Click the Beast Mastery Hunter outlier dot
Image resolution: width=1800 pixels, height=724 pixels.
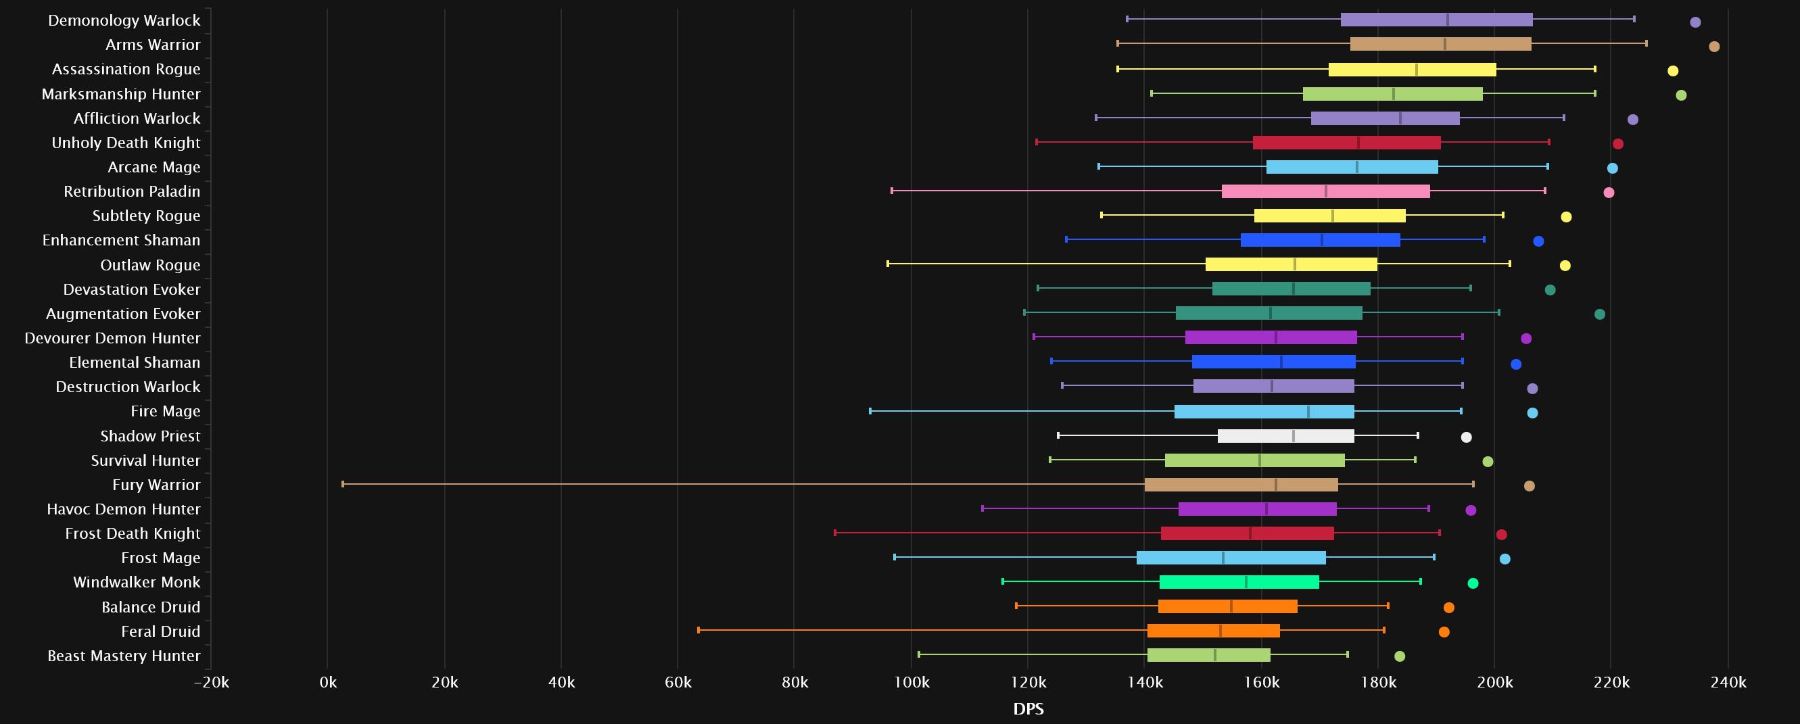[x=1400, y=656]
